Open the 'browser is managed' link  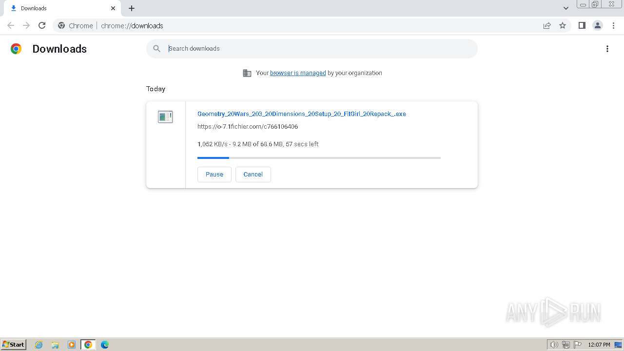(298, 73)
